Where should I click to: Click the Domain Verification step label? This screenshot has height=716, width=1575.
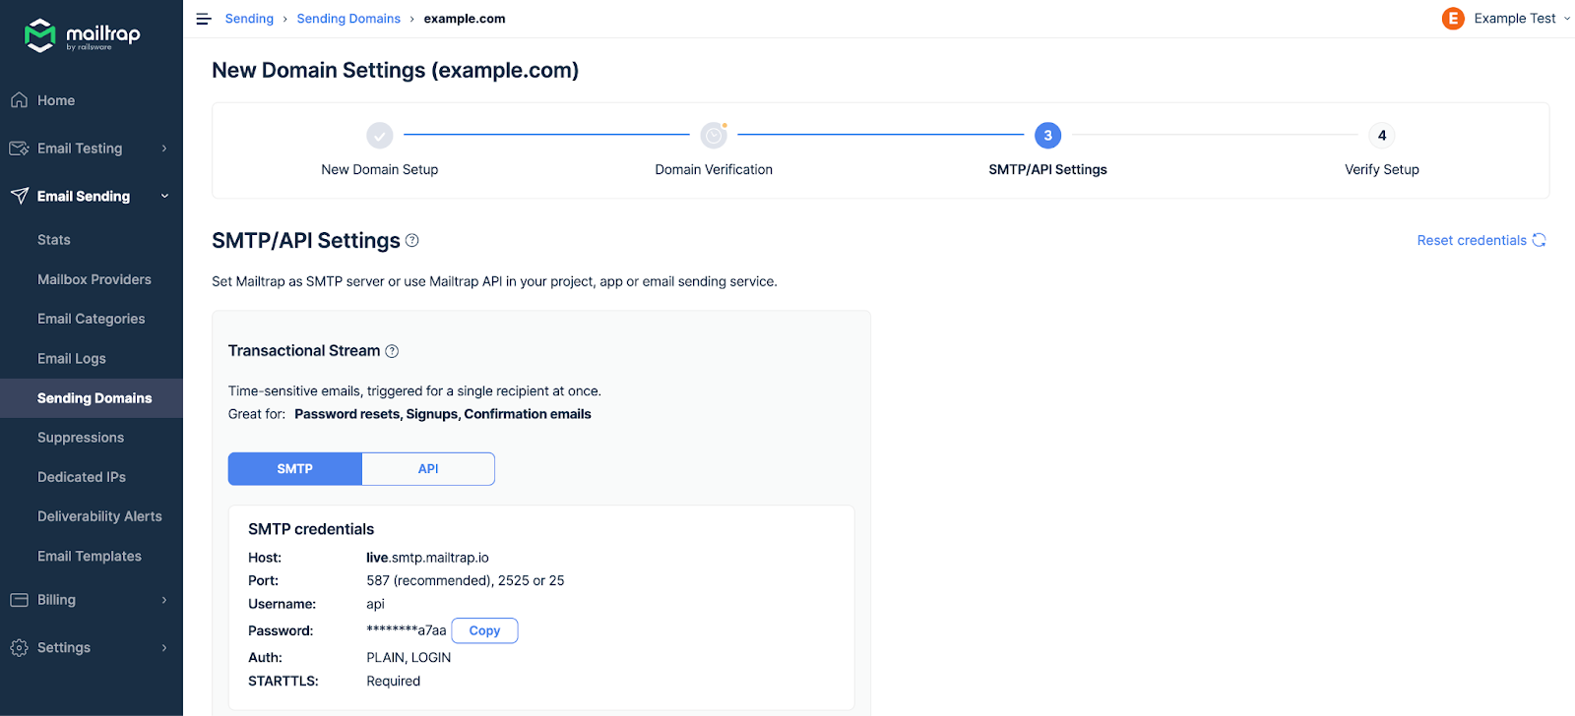click(x=714, y=169)
